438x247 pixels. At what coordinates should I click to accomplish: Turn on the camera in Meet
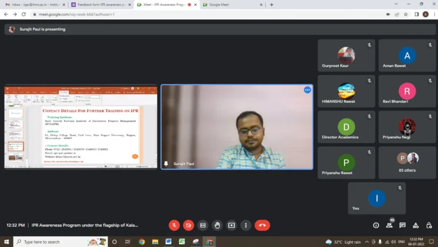189,225
